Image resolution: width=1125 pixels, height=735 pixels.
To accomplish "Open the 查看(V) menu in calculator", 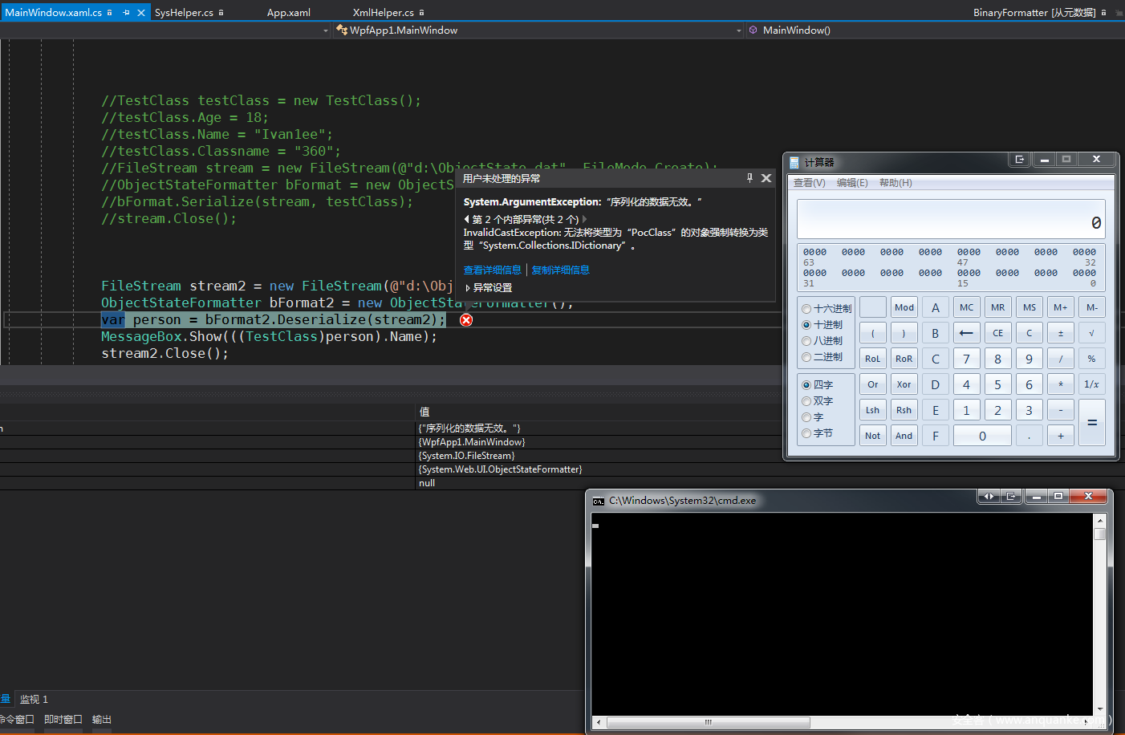I will point(809,183).
